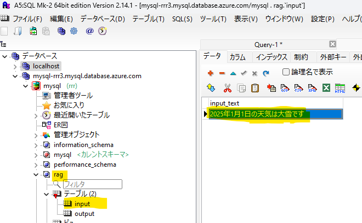Select the input table in the tree
This screenshot has width=362, height=223.
click(82, 204)
